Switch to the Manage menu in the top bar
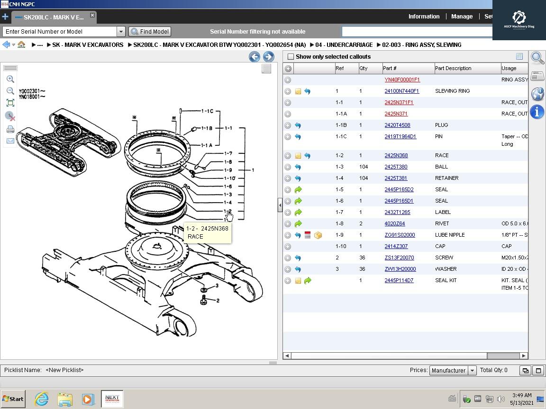The image size is (546, 409). (x=462, y=17)
